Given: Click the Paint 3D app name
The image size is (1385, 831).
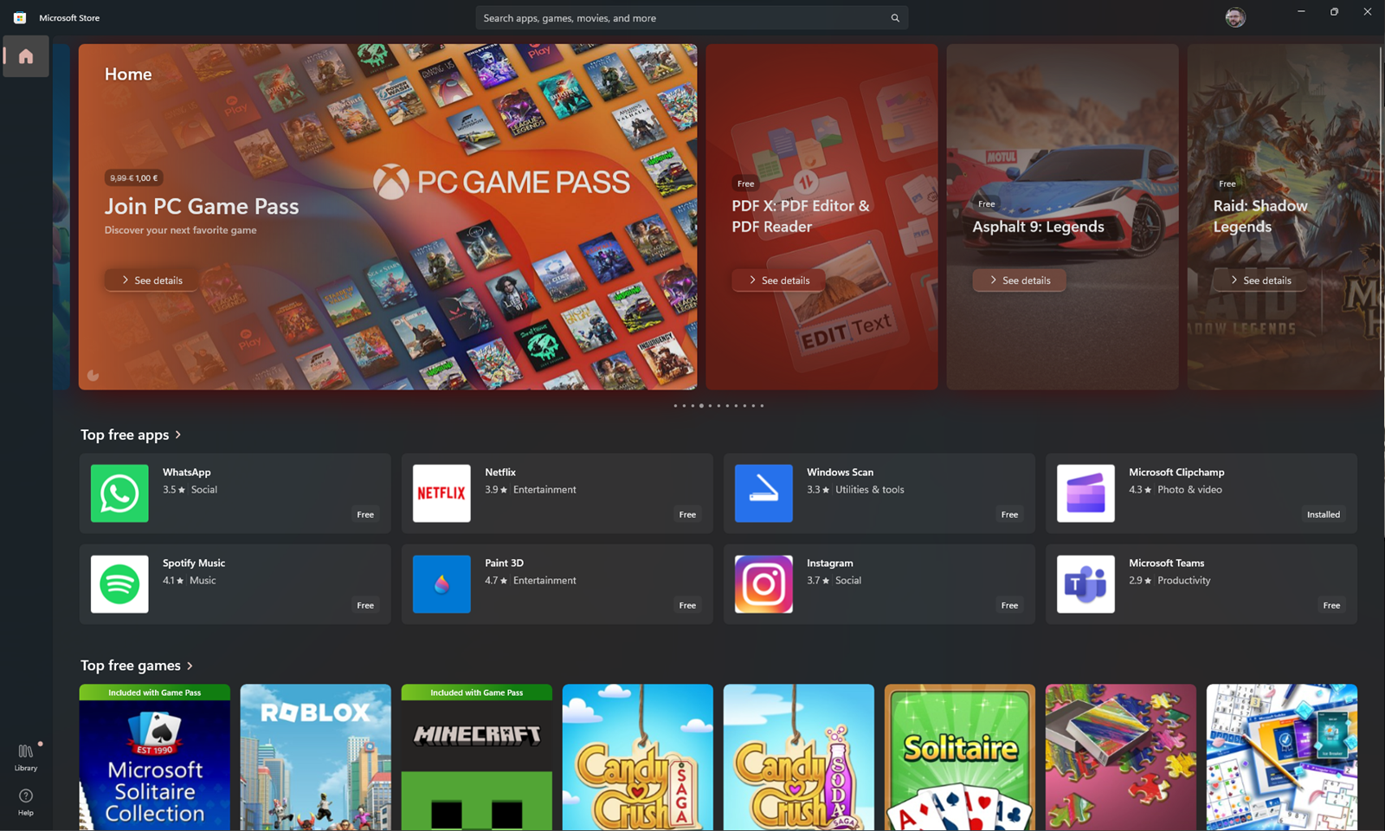Looking at the screenshot, I should pos(504,563).
